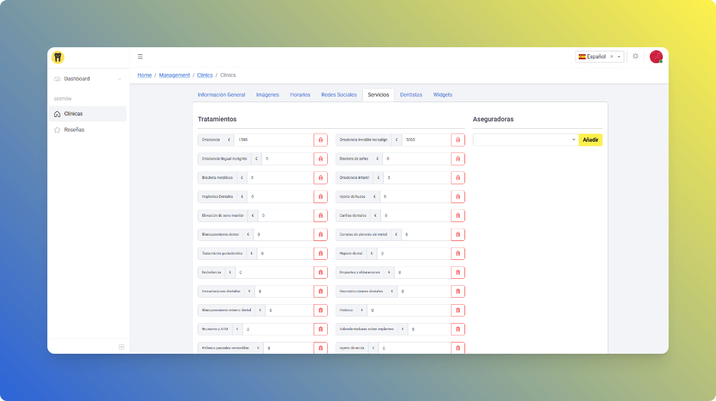Viewport: 716px width, 401px height.
Task: Open the Dentistas tab
Action: (411, 94)
